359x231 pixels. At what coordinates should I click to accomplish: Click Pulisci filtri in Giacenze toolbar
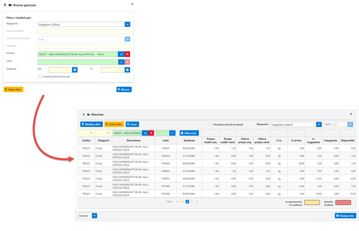(x=114, y=124)
